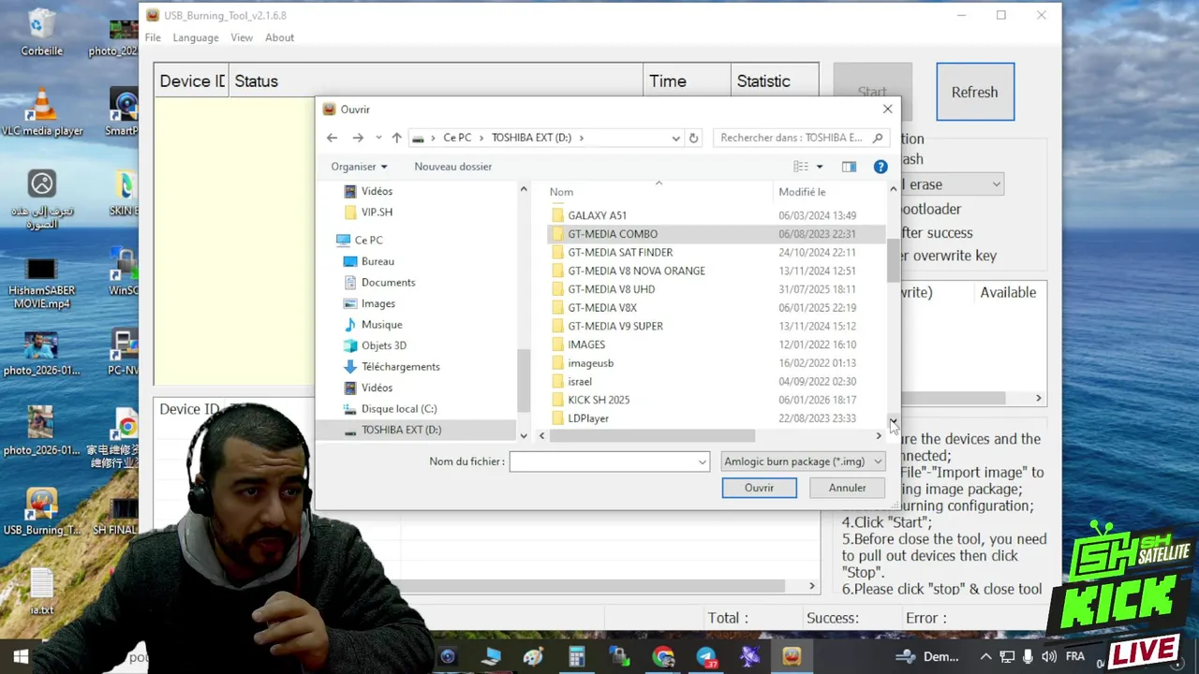Click the Nom du fichier input field
The image size is (1199, 674).
coord(602,462)
